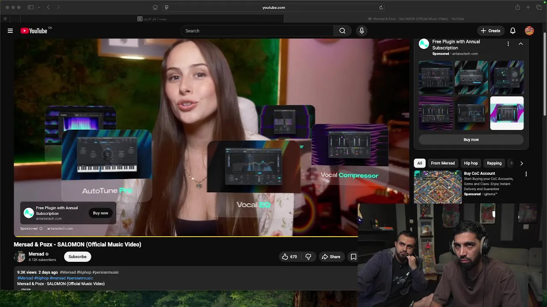The height and width of the screenshot is (307, 547).
Task: Open the Buy CoC Account ad thumbnail
Action: 438,187
